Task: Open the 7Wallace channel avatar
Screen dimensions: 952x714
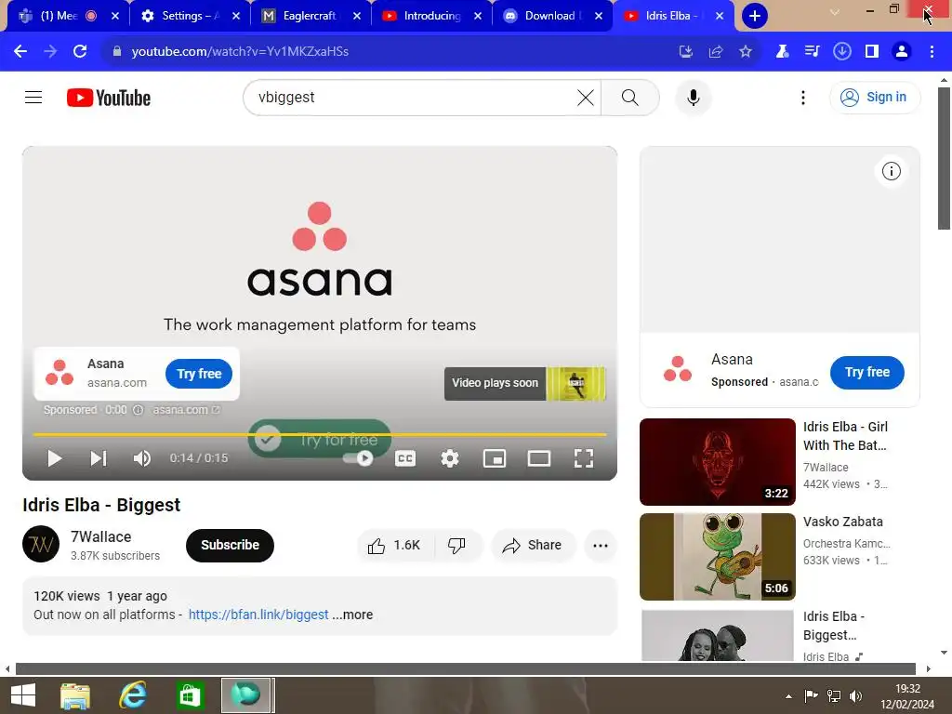Action: pos(41,544)
